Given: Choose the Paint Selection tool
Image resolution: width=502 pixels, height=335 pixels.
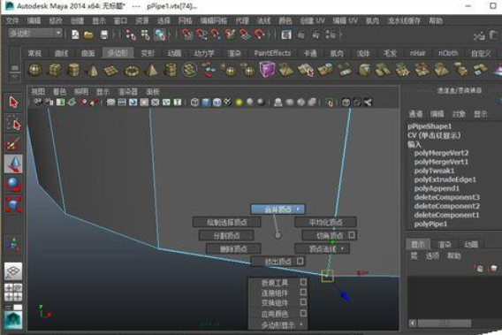Looking at the screenshot, I should coord(13,143).
